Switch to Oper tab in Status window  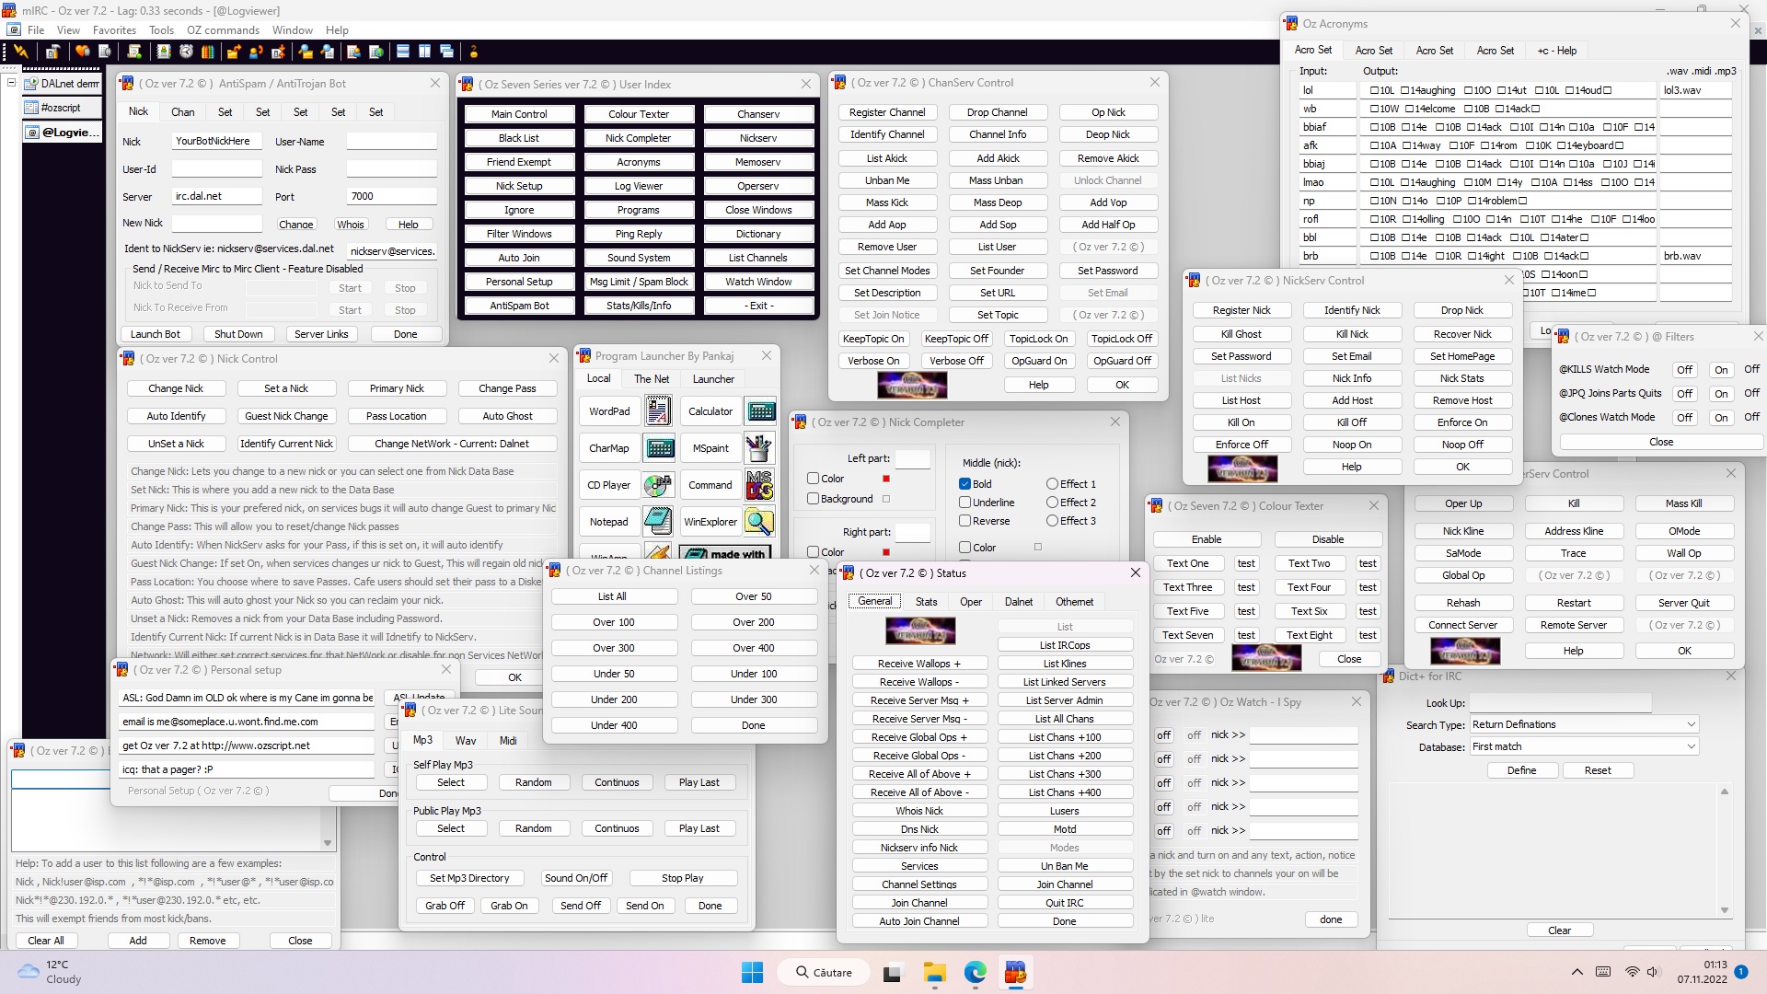pos(971,602)
